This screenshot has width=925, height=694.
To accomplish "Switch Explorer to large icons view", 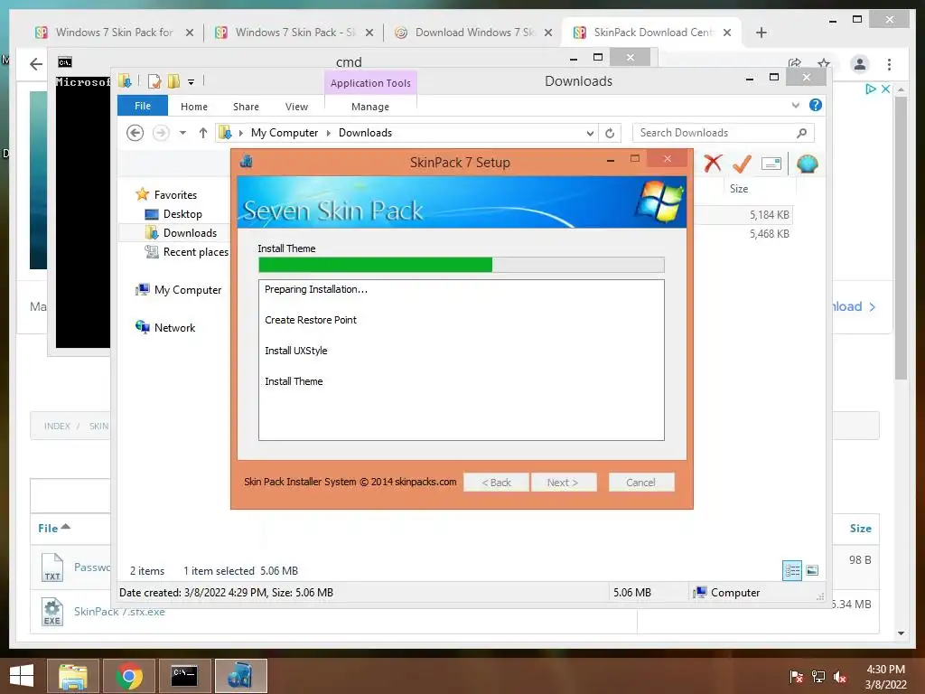I will pos(812,570).
